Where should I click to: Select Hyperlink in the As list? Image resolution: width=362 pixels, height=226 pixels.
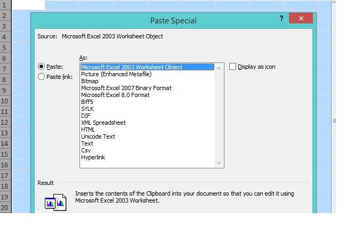tap(93, 157)
